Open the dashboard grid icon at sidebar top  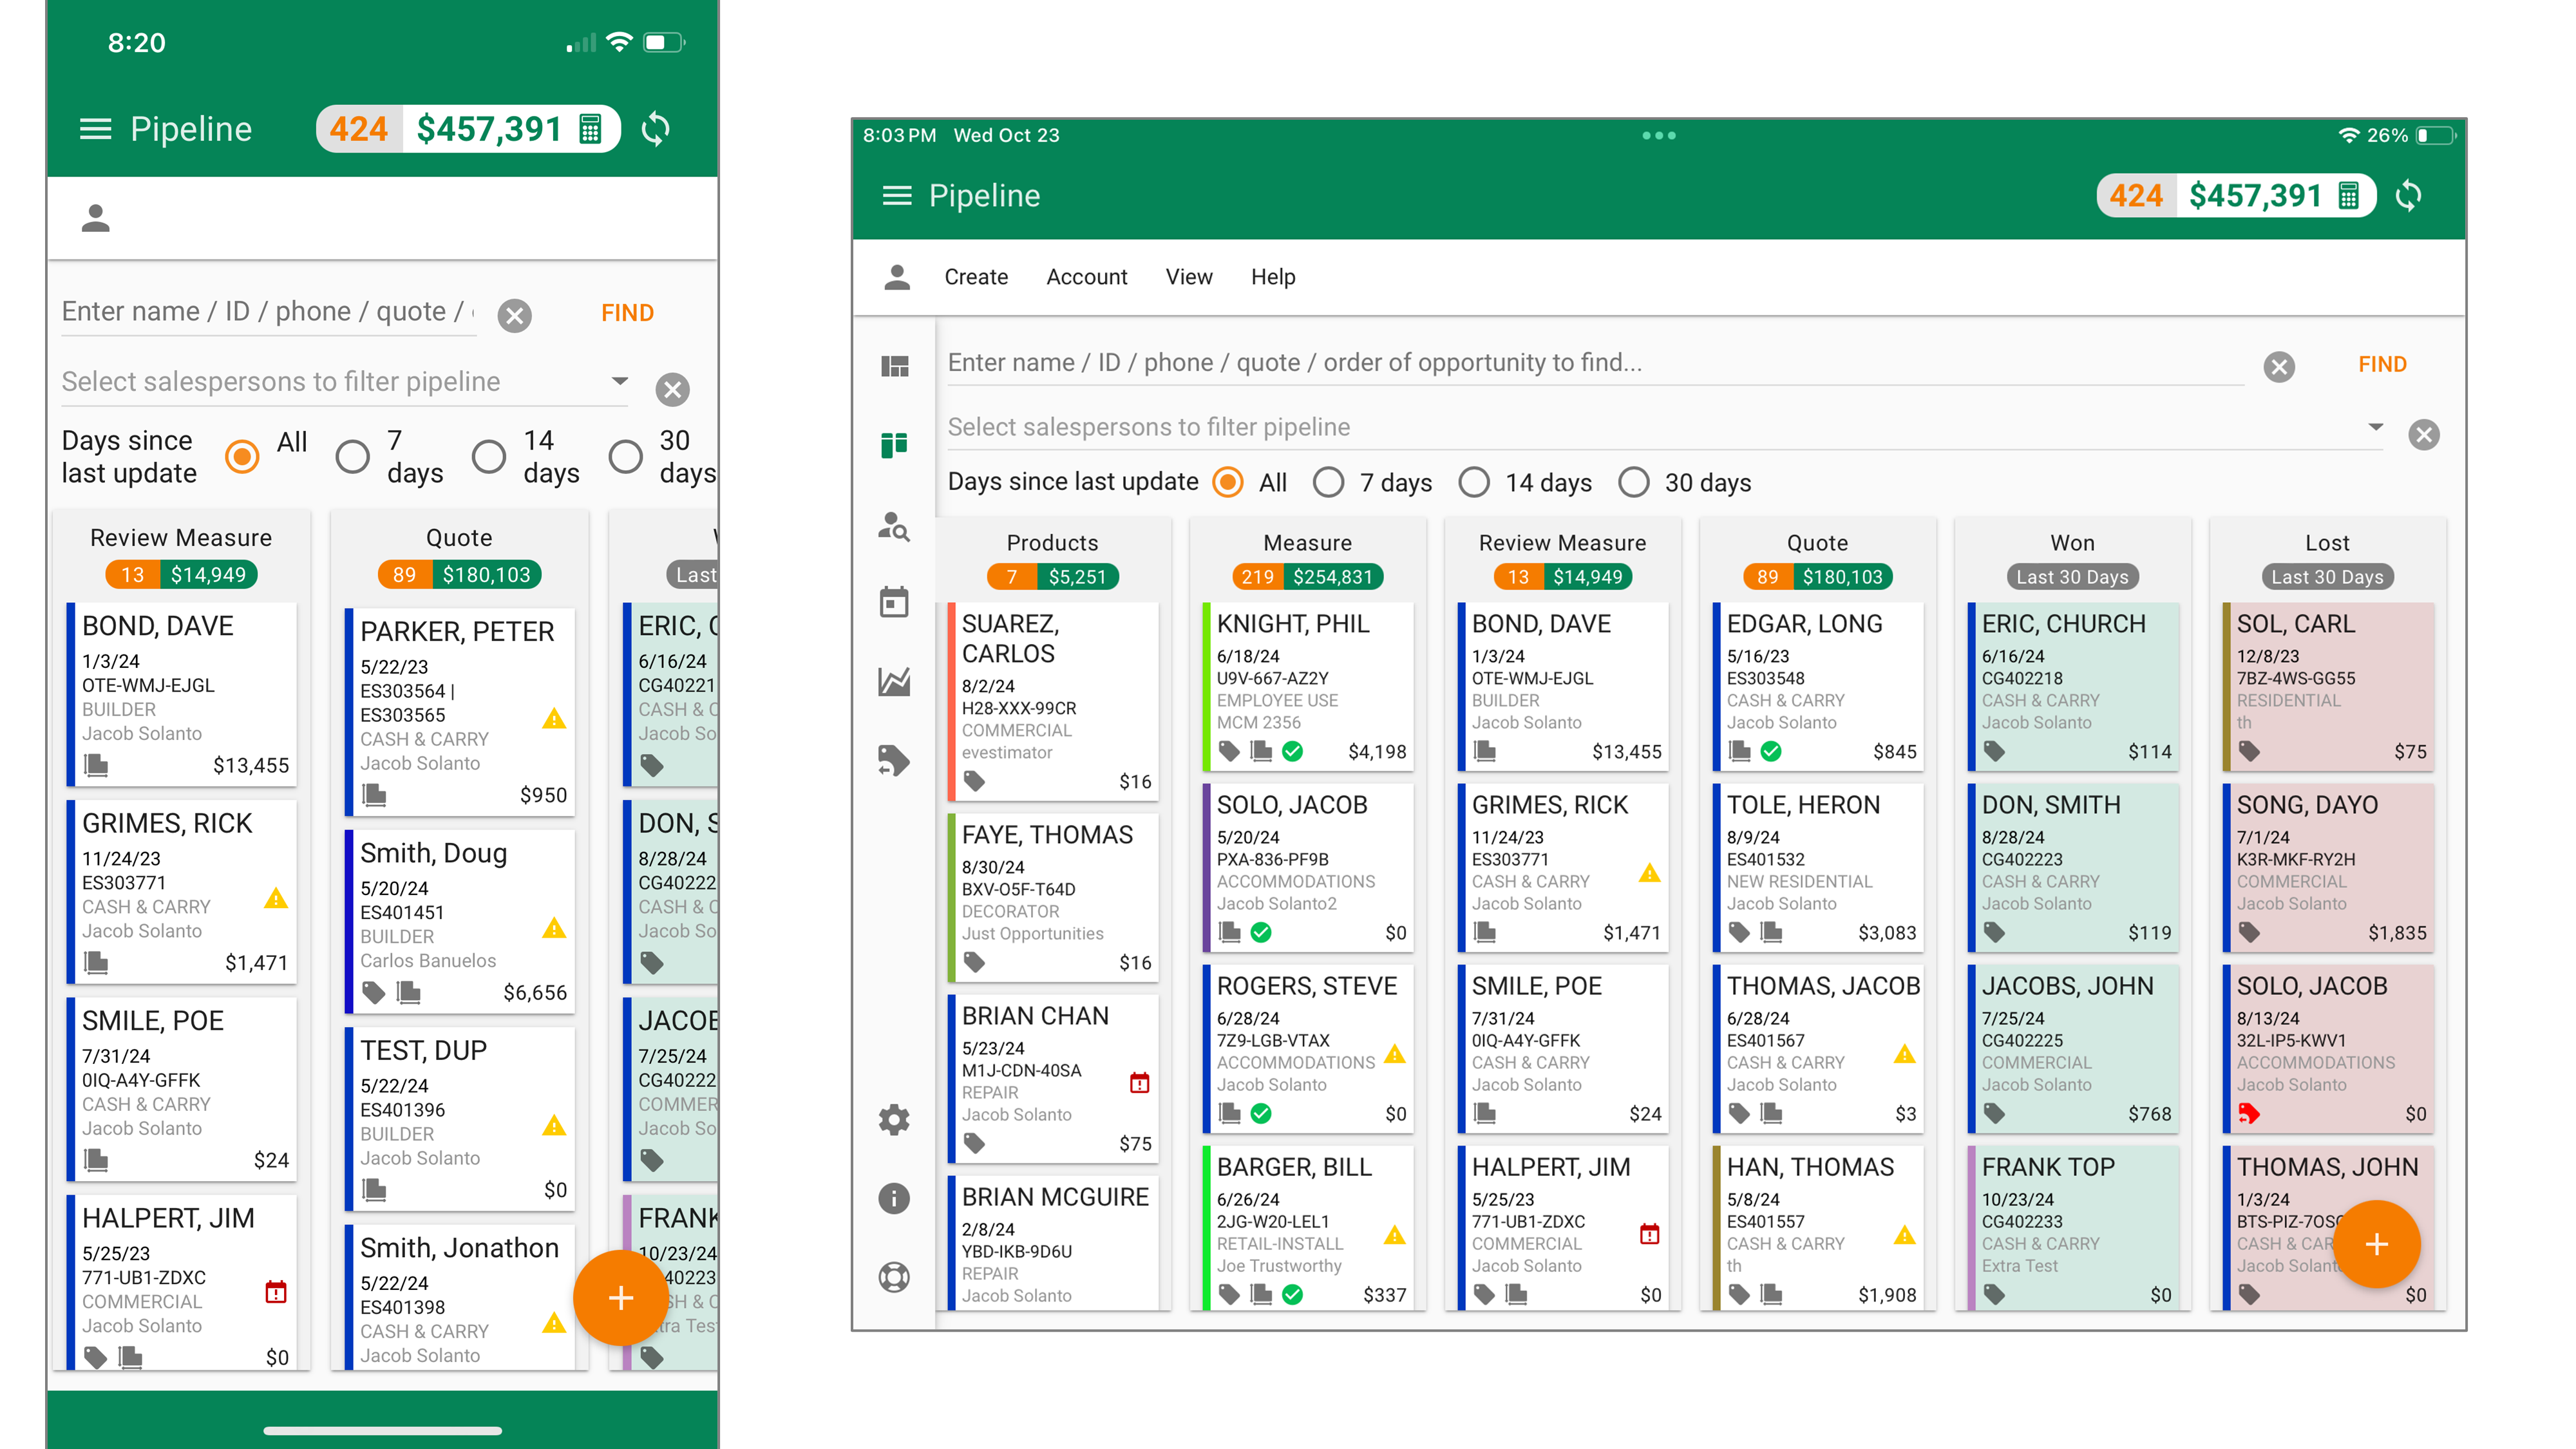[895, 366]
